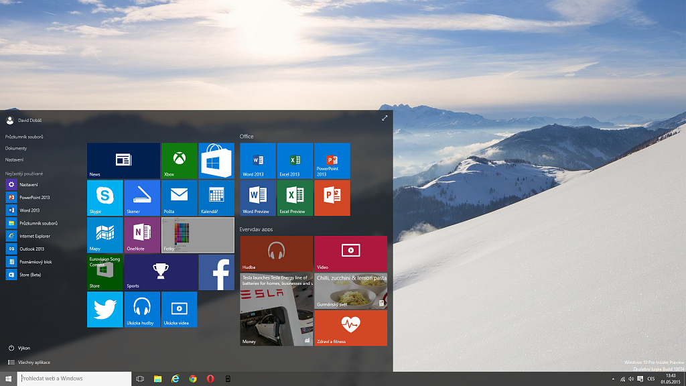Viewport: 686px width, 386px height.
Task: Open the Video tile
Action: 350,254
